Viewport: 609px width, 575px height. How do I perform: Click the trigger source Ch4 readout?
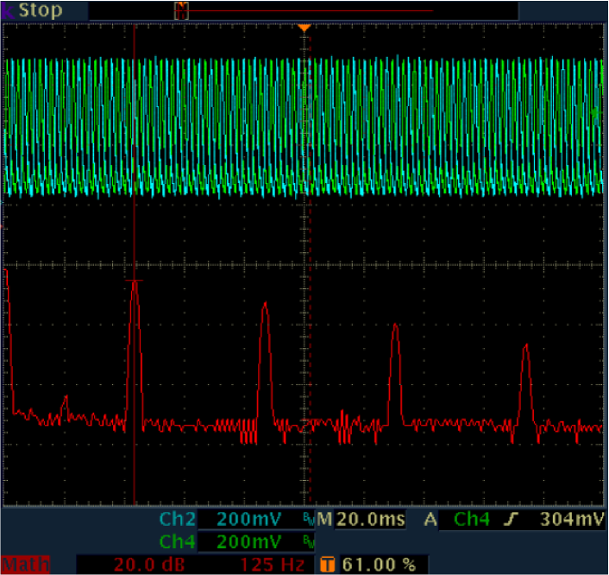471,519
